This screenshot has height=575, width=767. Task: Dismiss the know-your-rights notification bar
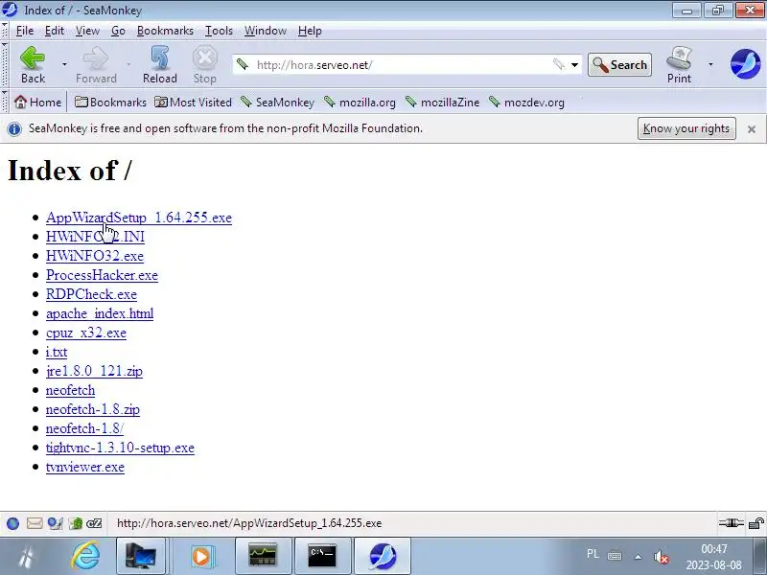752,129
